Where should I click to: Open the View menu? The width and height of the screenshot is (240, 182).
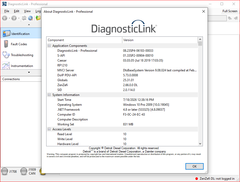[x=27, y=11]
